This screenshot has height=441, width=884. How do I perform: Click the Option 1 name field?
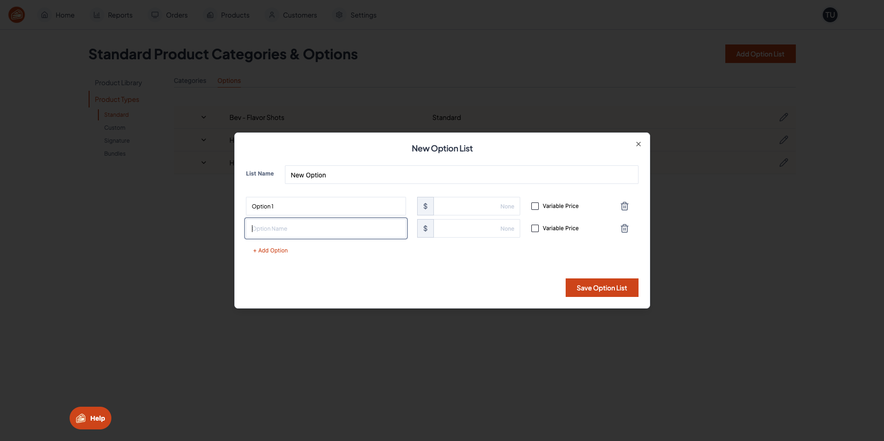pos(326,206)
